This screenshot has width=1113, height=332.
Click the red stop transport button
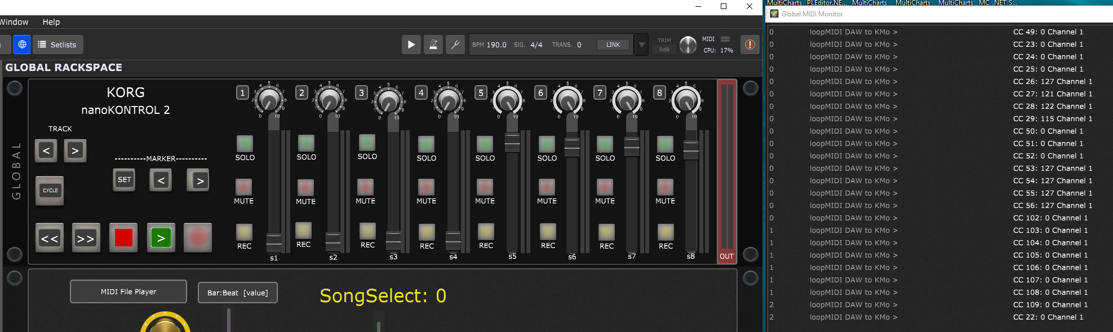click(123, 238)
